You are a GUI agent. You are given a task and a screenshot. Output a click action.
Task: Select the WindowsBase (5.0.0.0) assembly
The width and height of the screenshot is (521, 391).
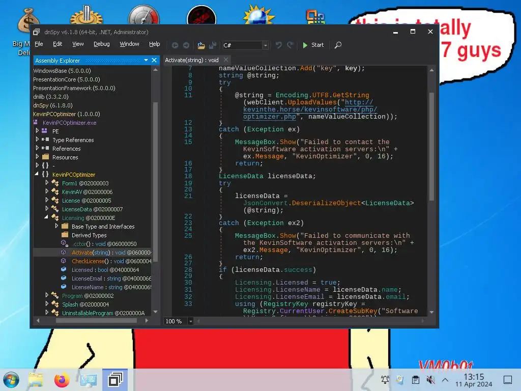pyautogui.click(x=62, y=71)
